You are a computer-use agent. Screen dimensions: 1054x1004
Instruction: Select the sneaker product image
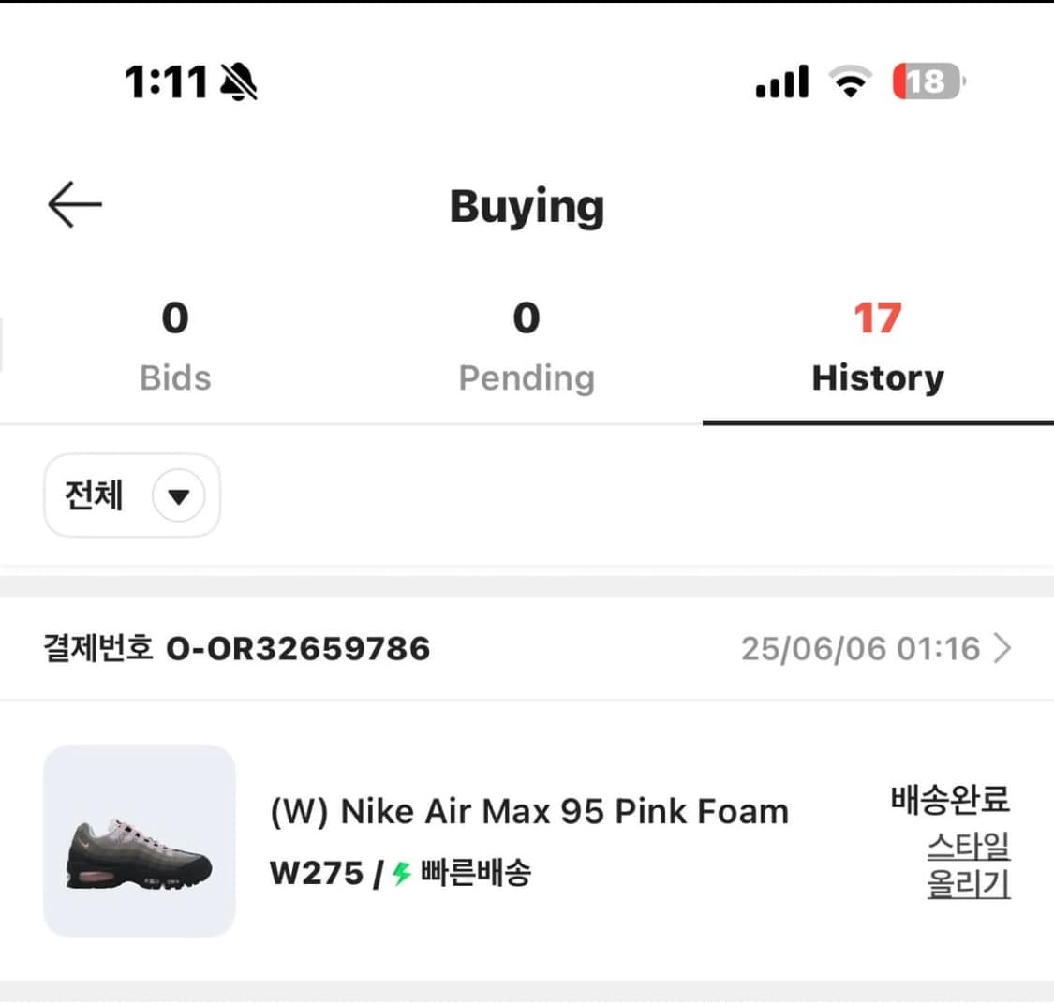tap(141, 840)
